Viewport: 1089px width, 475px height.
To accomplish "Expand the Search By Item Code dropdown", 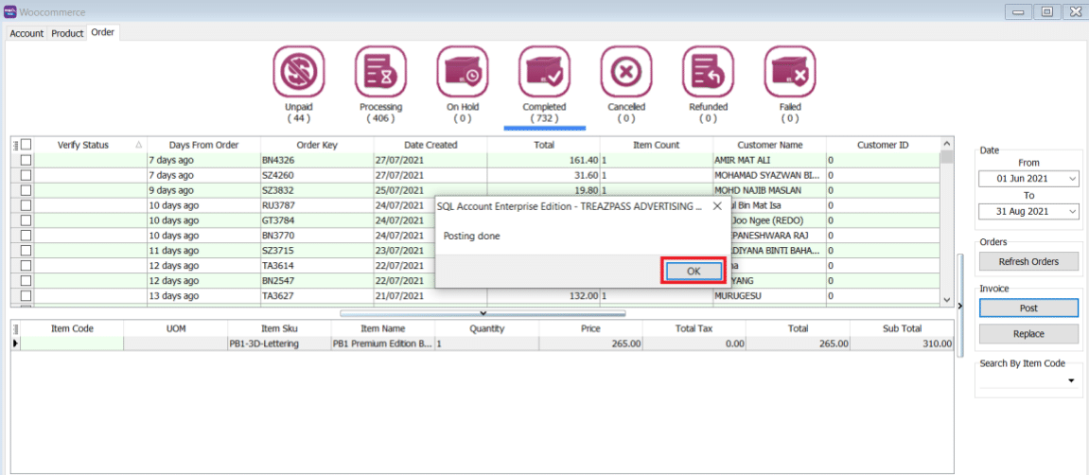I will click(1072, 380).
